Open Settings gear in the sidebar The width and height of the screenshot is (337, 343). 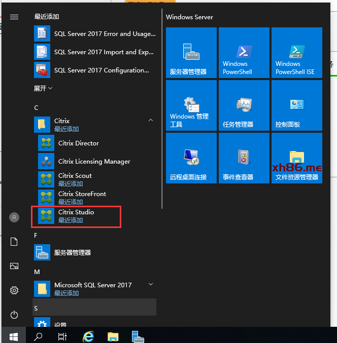[x=14, y=290]
